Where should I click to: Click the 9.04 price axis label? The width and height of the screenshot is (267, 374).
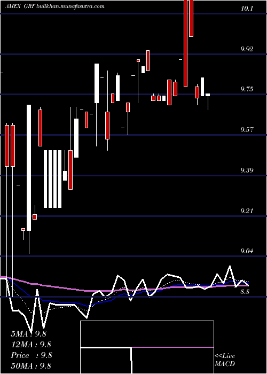[x=247, y=251]
